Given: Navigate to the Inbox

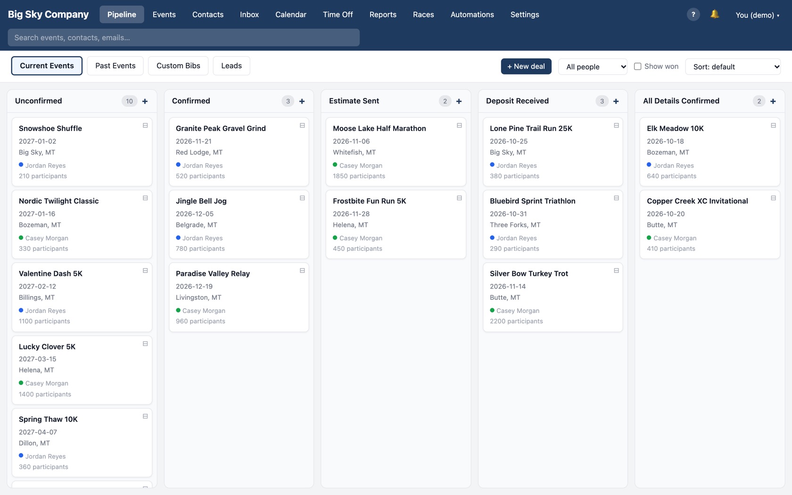Looking at the screenshot, I should click(x=249, y=15).
